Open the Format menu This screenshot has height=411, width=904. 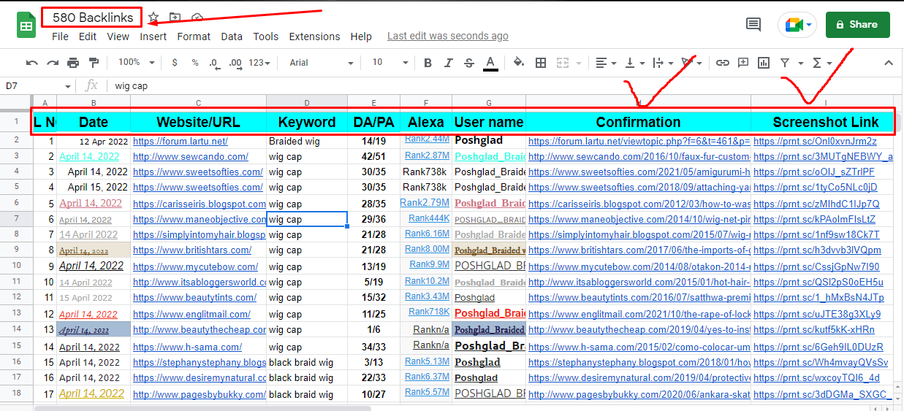pyautogui.click(x=194, y=37)
